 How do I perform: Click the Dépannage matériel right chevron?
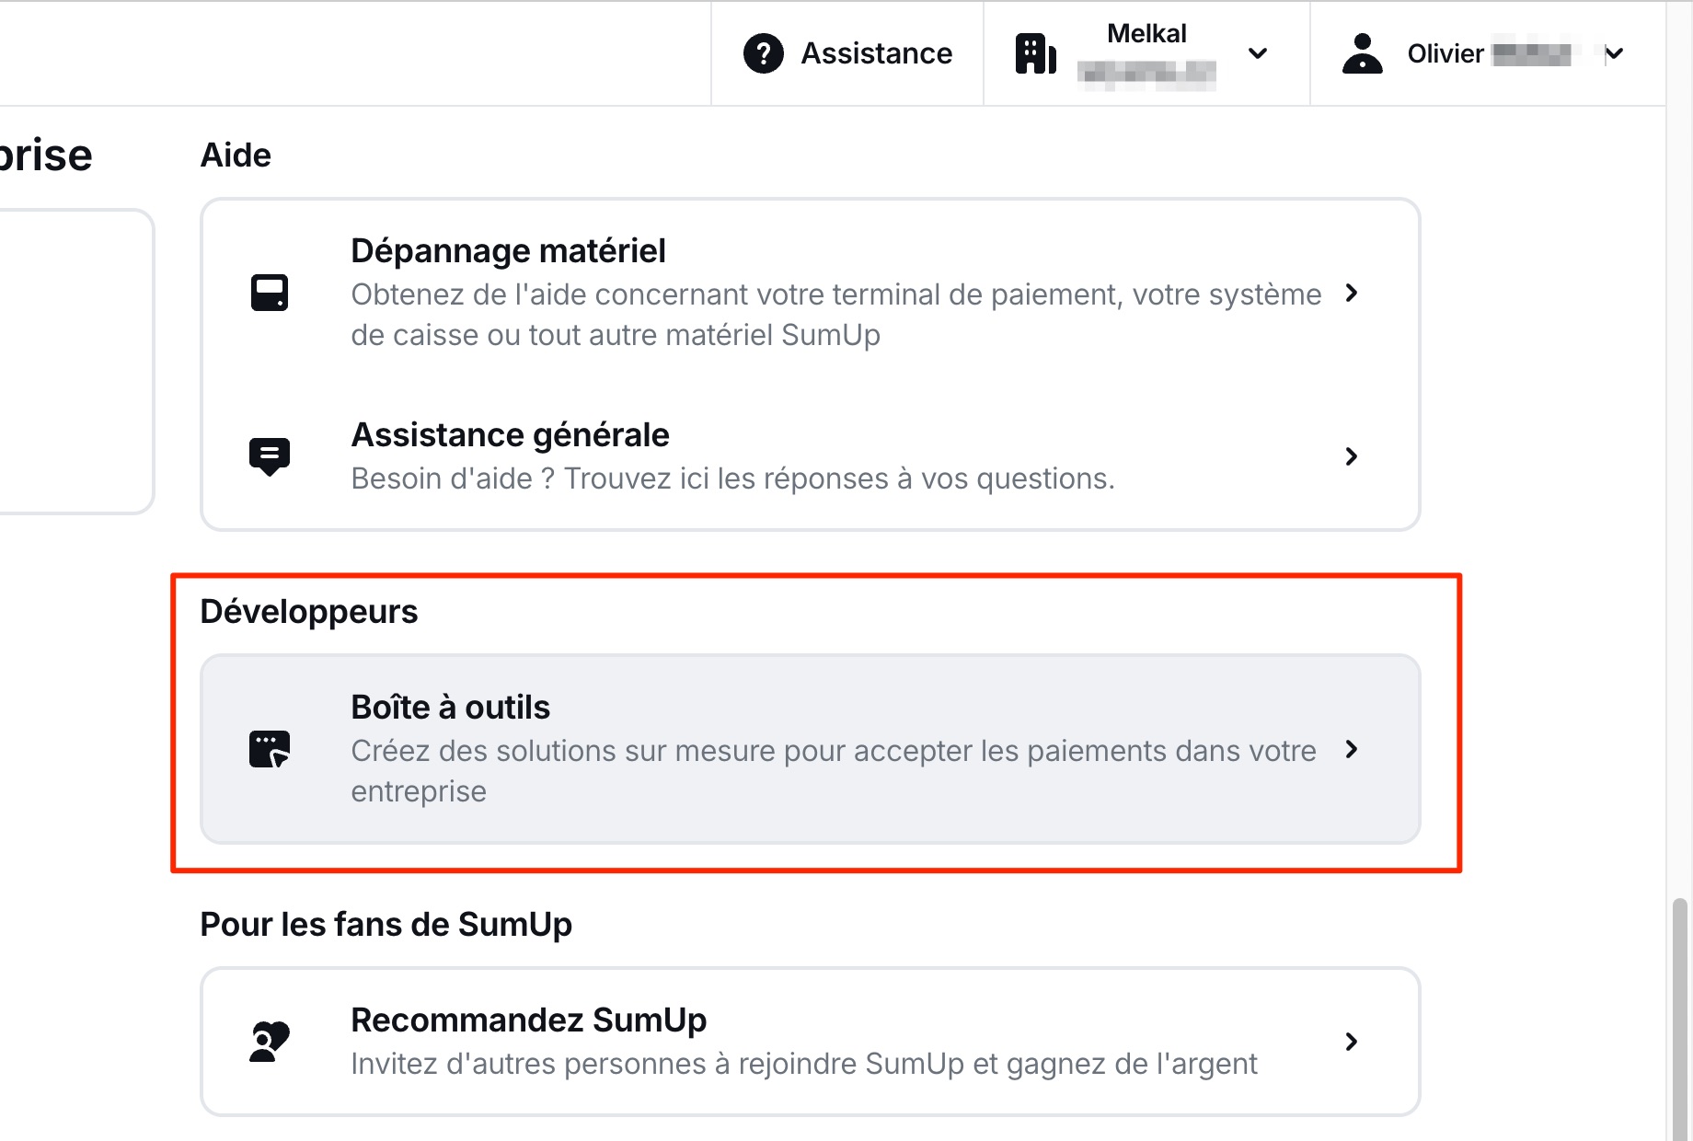[x=1351, y=293]
